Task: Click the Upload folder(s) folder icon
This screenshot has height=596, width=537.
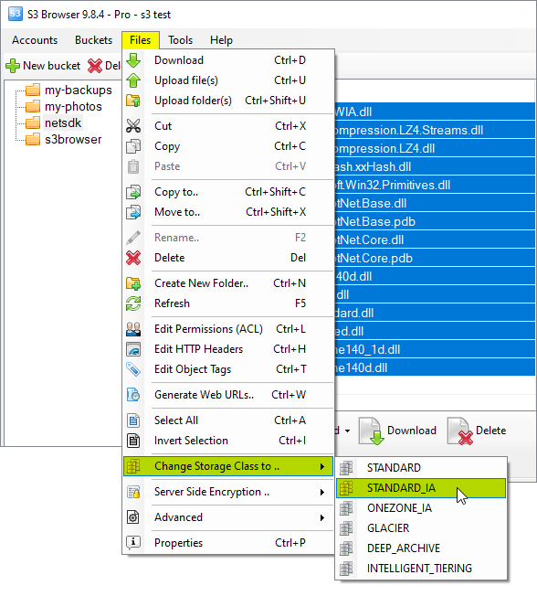Action: (133, 101)
